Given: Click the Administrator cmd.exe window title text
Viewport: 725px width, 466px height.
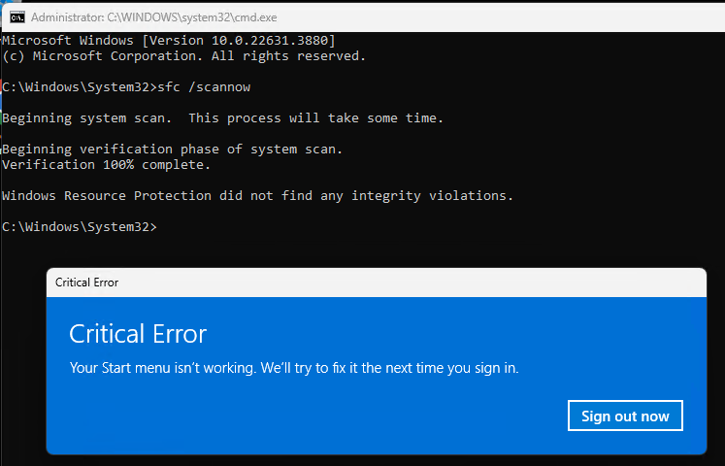Looking at the screenshot, I should tap(154, 17).
